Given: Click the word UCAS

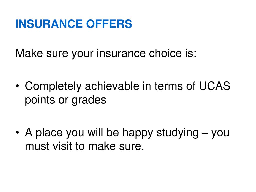Looking at the screenshot, I should pos(215,86).
